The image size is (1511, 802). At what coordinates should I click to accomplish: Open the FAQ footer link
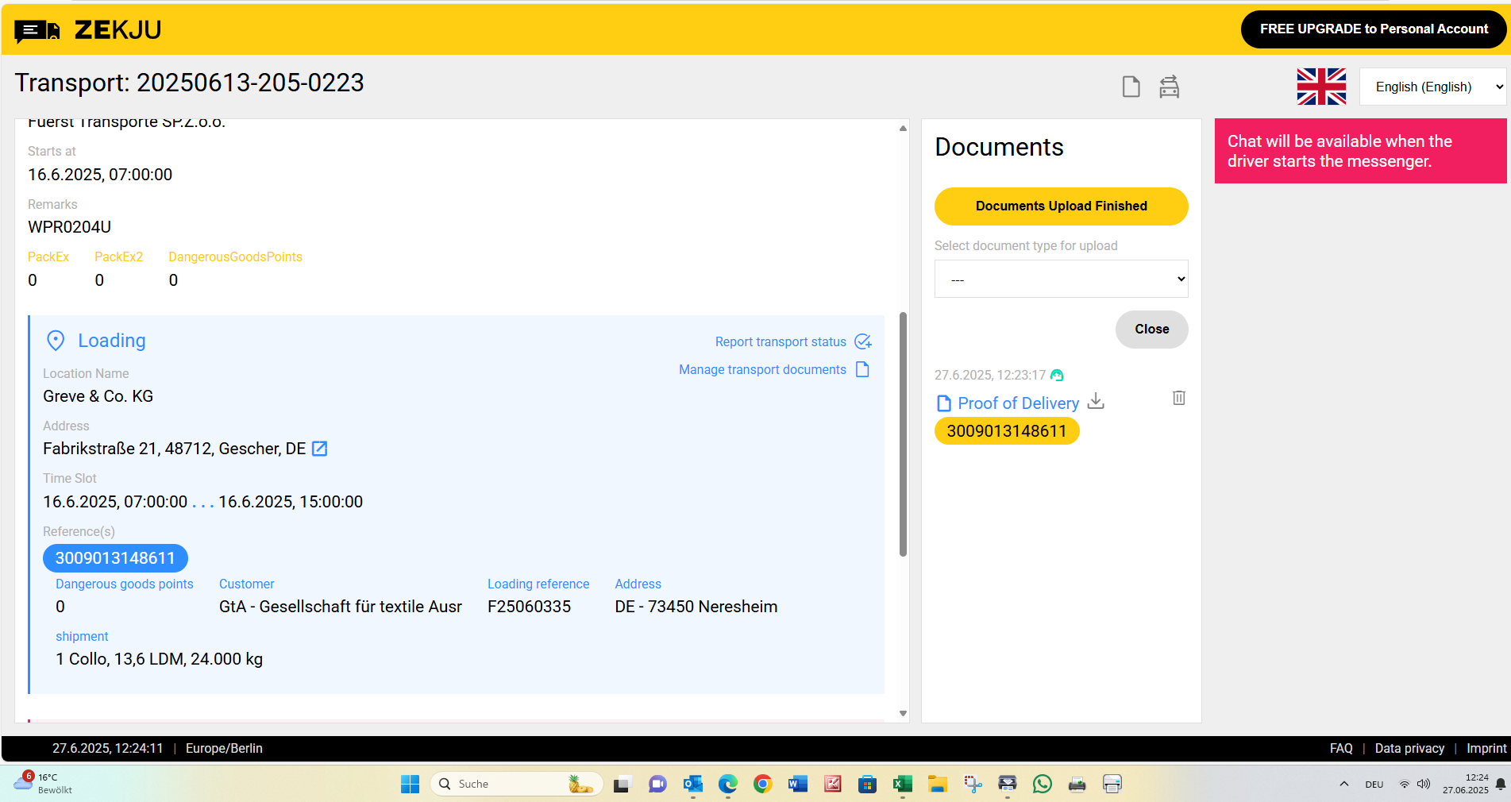click(1341, 749)
